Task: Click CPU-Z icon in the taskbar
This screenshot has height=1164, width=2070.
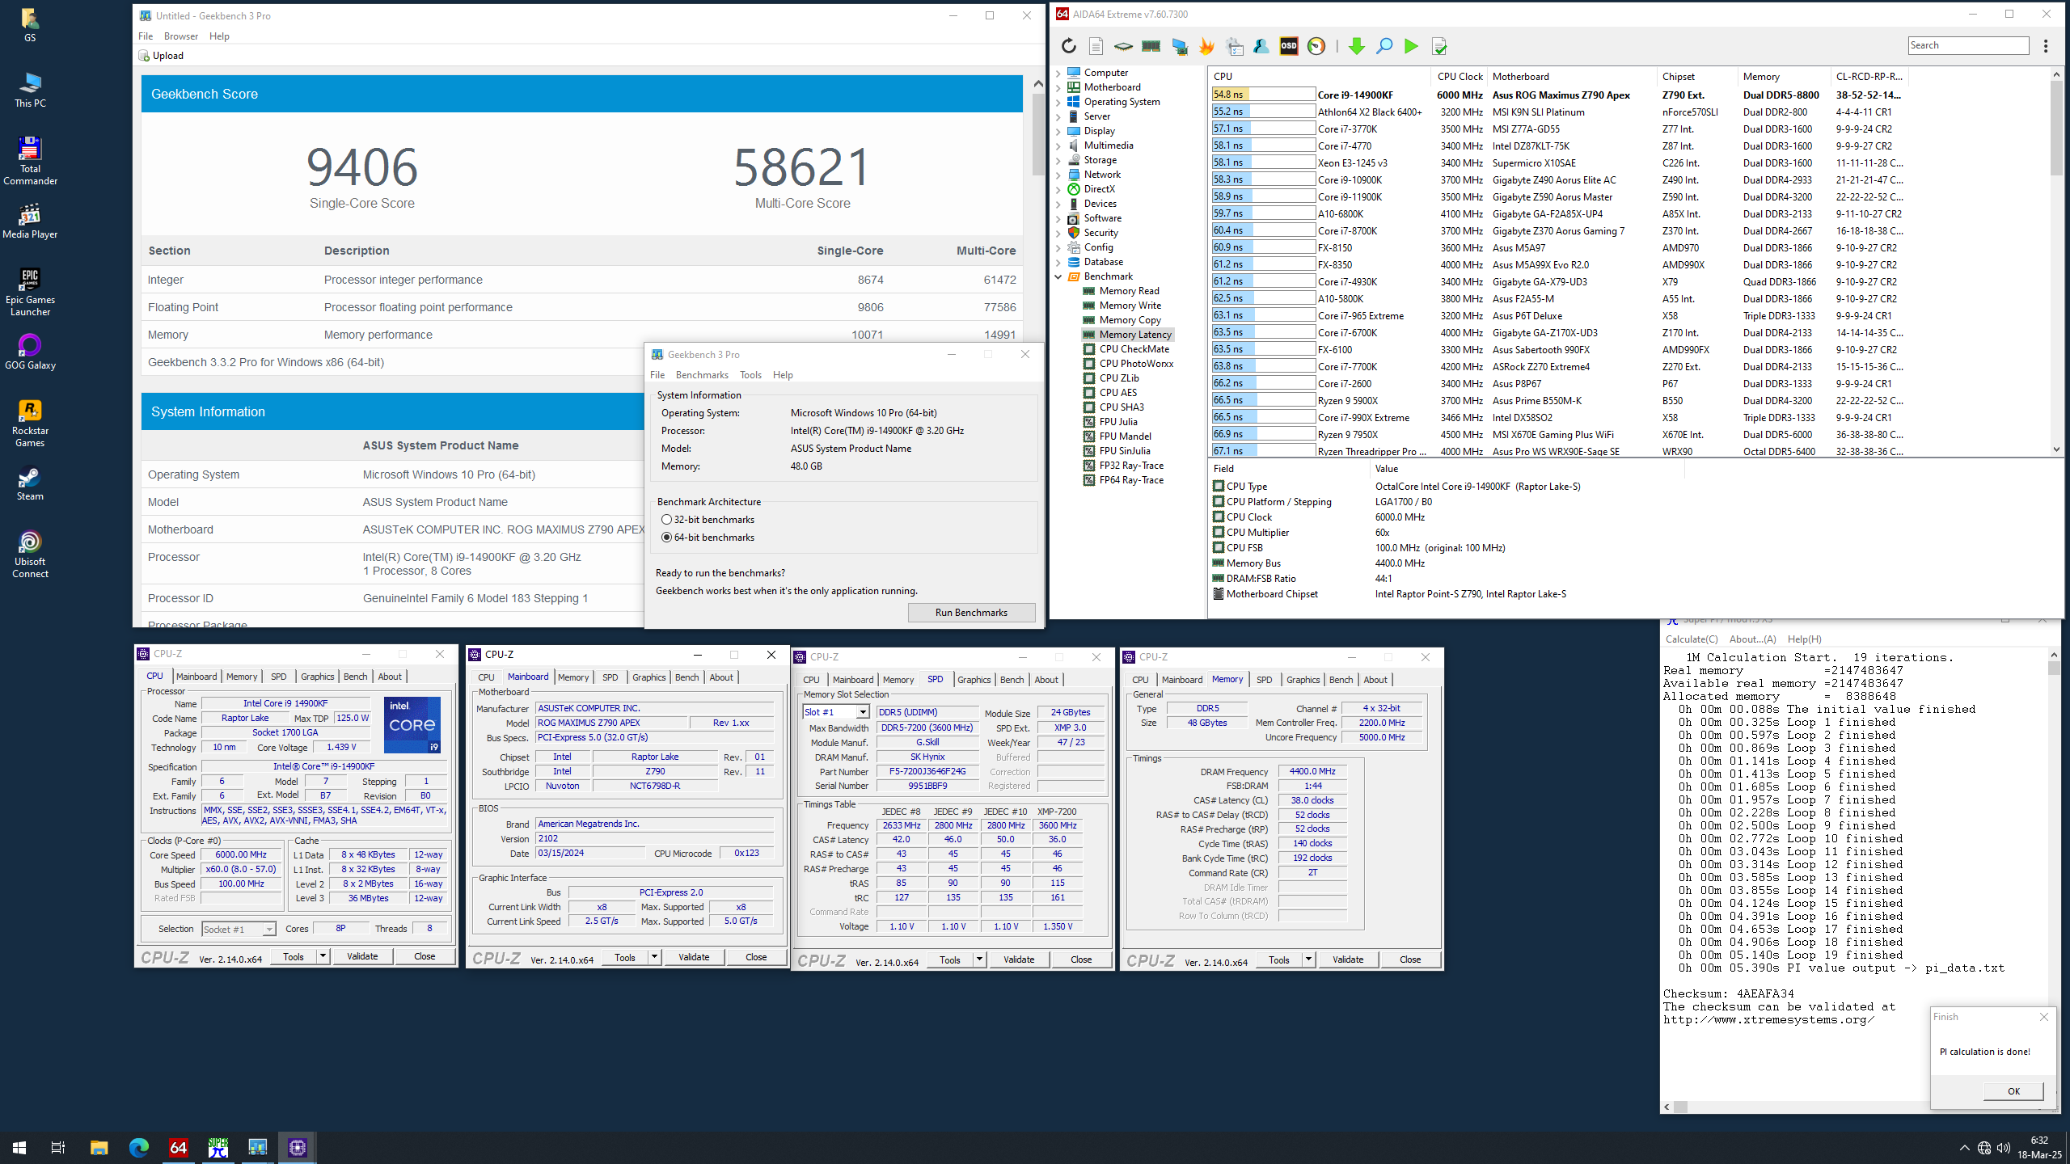Action: pos(297,1147)
